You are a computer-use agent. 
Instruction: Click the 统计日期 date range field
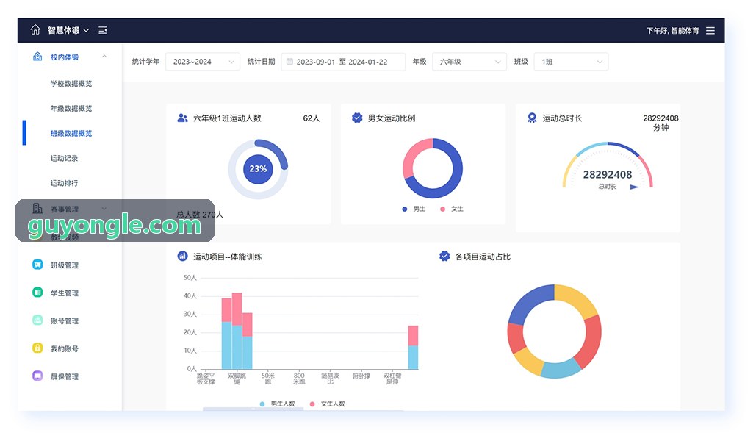pyautogui.click(x=343, y=62)
